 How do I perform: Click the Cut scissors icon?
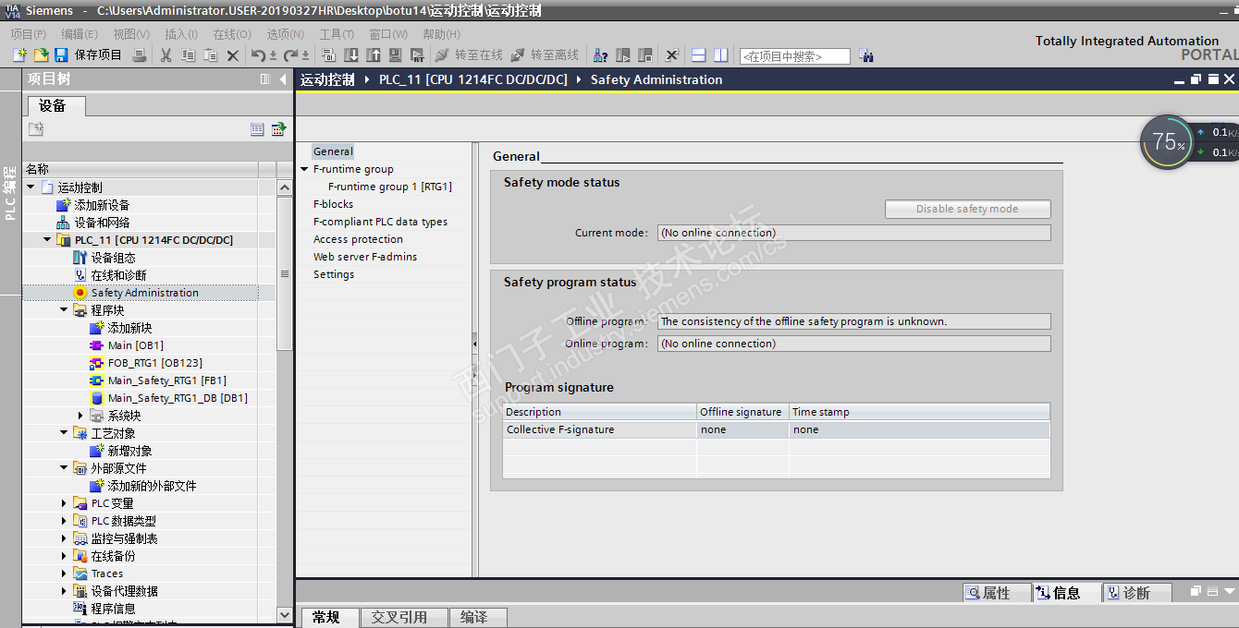click(166, 55)
